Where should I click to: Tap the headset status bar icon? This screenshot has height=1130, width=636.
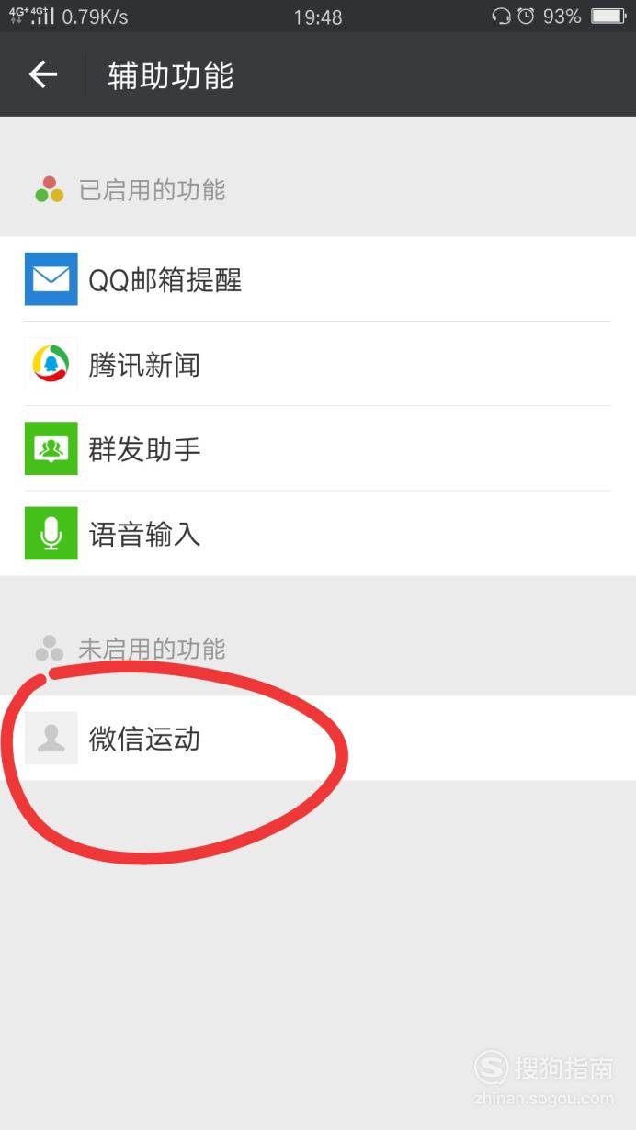pos(501,16)
